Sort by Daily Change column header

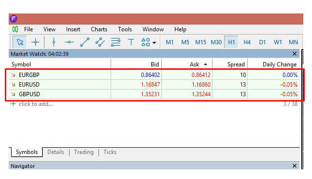(273, 64)
